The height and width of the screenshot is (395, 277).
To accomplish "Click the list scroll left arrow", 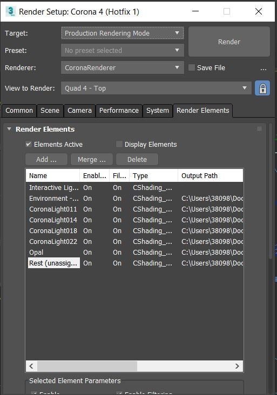I will tap(31, 366).
